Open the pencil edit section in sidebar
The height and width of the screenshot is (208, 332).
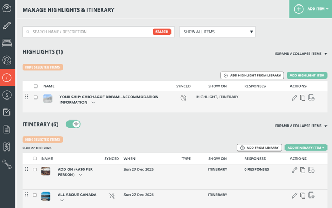pyautogui.click(x=7, y=25)
